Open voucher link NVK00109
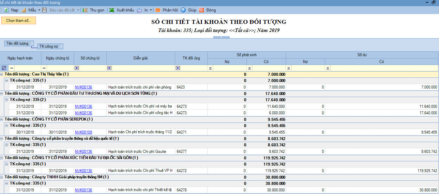Viewport: 439px width, 194px height. tap(83, 132)
